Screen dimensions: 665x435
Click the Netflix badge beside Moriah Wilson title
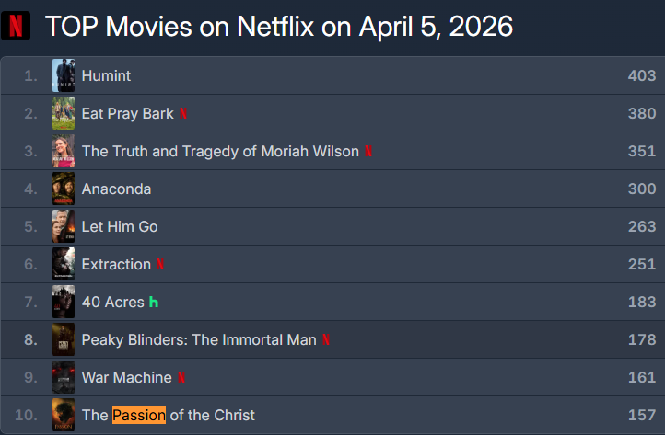pos(368,151)
